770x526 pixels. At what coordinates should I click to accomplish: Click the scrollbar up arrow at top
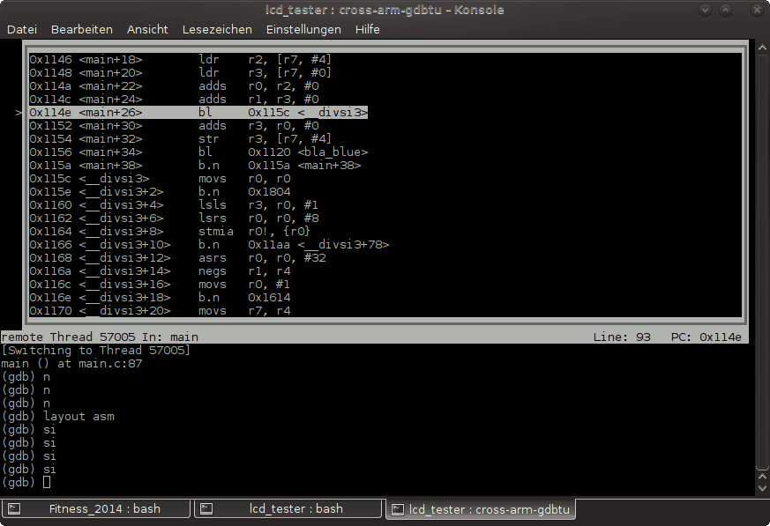[762, 48]
